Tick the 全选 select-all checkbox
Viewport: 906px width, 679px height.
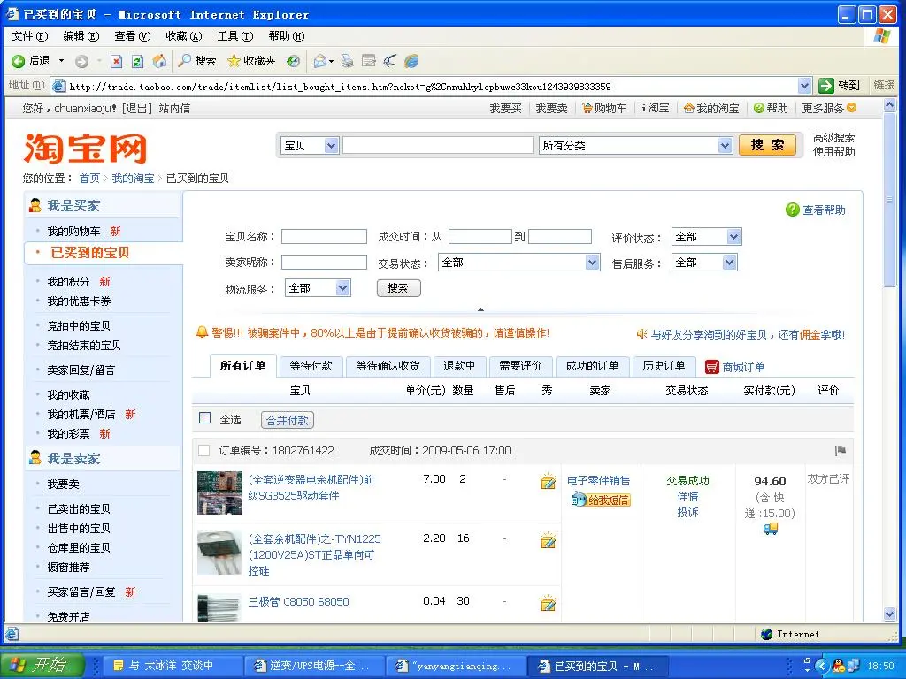click(204, 418)
